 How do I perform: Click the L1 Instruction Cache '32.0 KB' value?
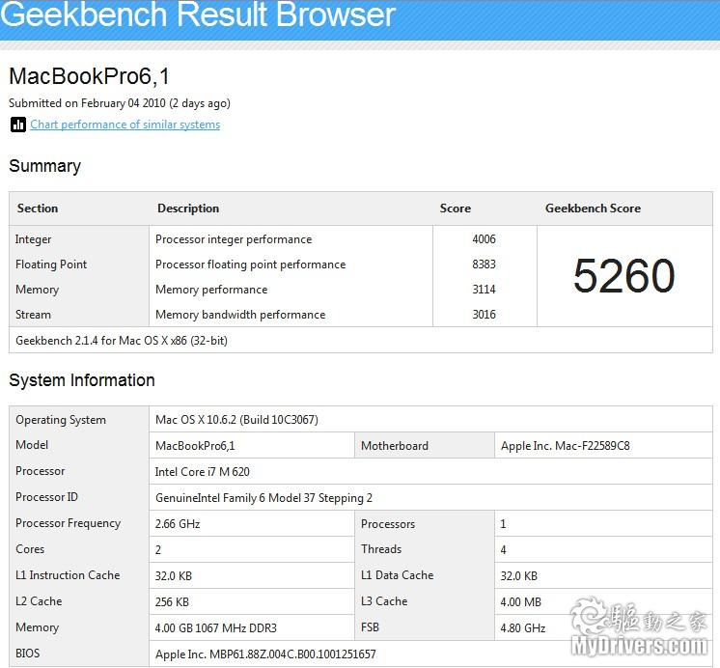tap(173, 576)
